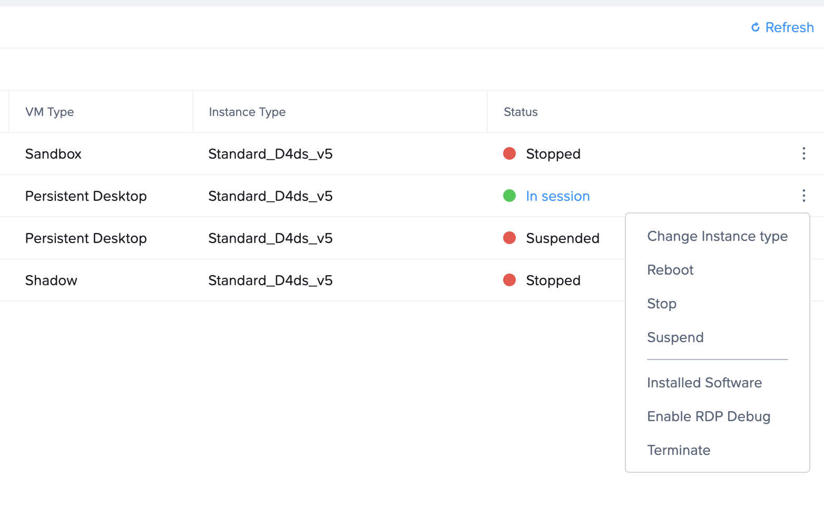Viewport: 824px width, 525px height.
Task: Click Stopped status in the Shadow row
Action: pos(553,280)
